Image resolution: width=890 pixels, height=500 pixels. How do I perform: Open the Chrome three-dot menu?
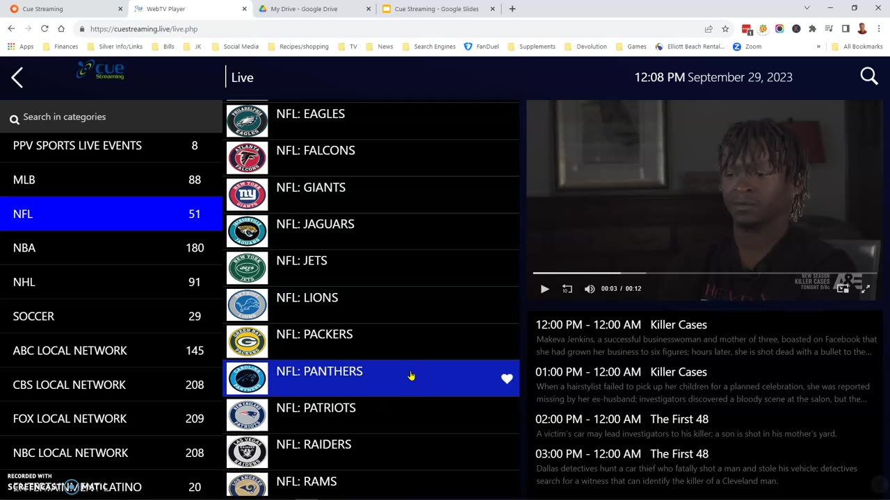878,28
